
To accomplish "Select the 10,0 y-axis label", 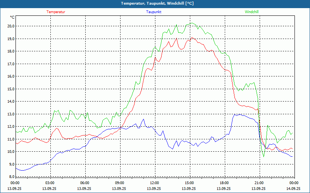I will [x=10, y=152].
